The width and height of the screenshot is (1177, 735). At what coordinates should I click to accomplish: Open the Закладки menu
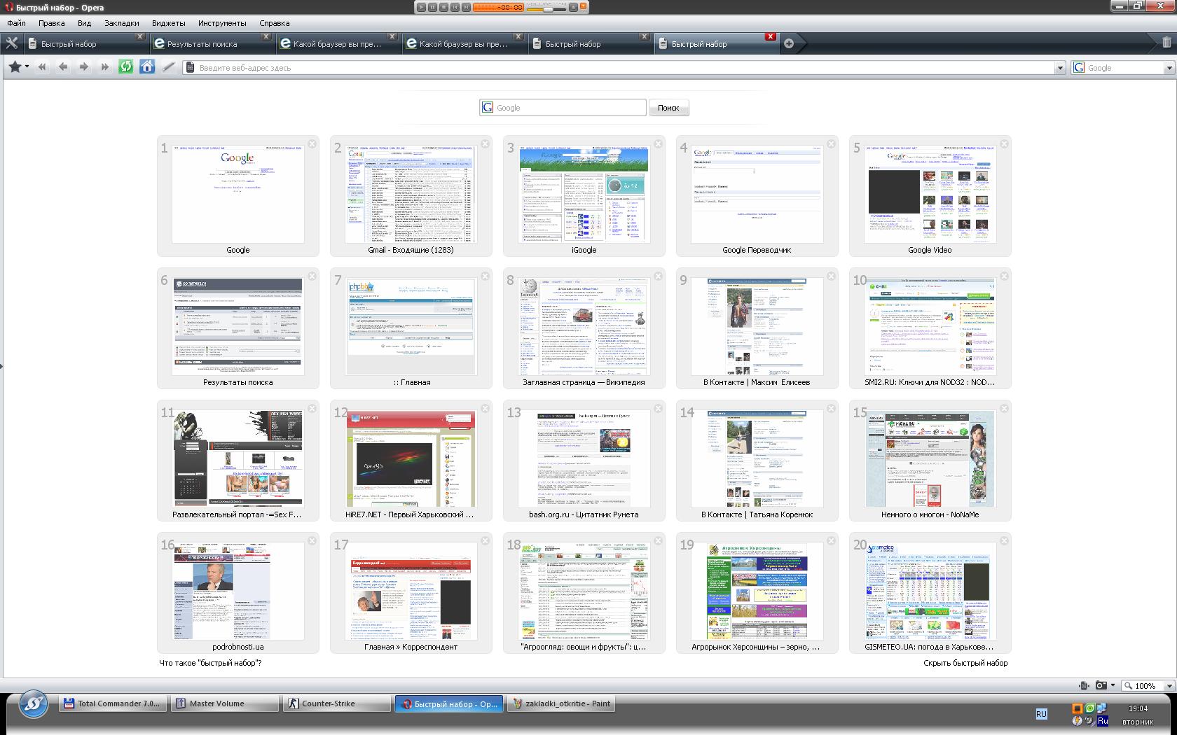click(x=122, y=23)
